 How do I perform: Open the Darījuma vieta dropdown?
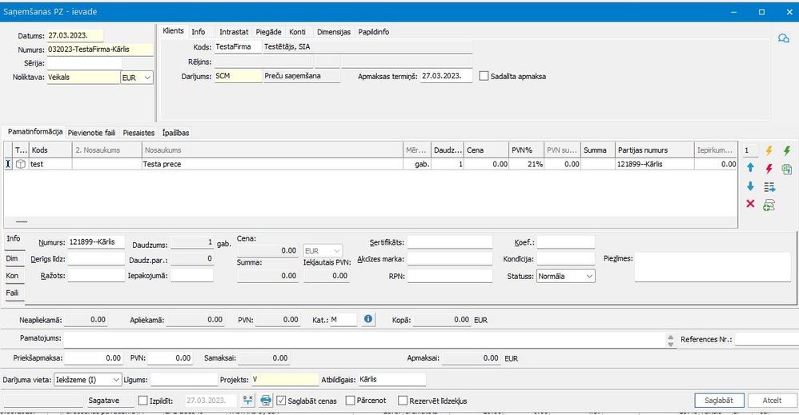point(116,380)
